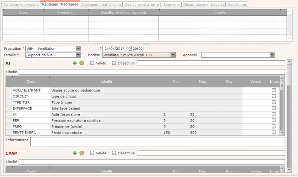This screenshot has width=298, height=177.
Task: Select 'Pression expiratoire positive' row label
Action: [x=76, y=120]
